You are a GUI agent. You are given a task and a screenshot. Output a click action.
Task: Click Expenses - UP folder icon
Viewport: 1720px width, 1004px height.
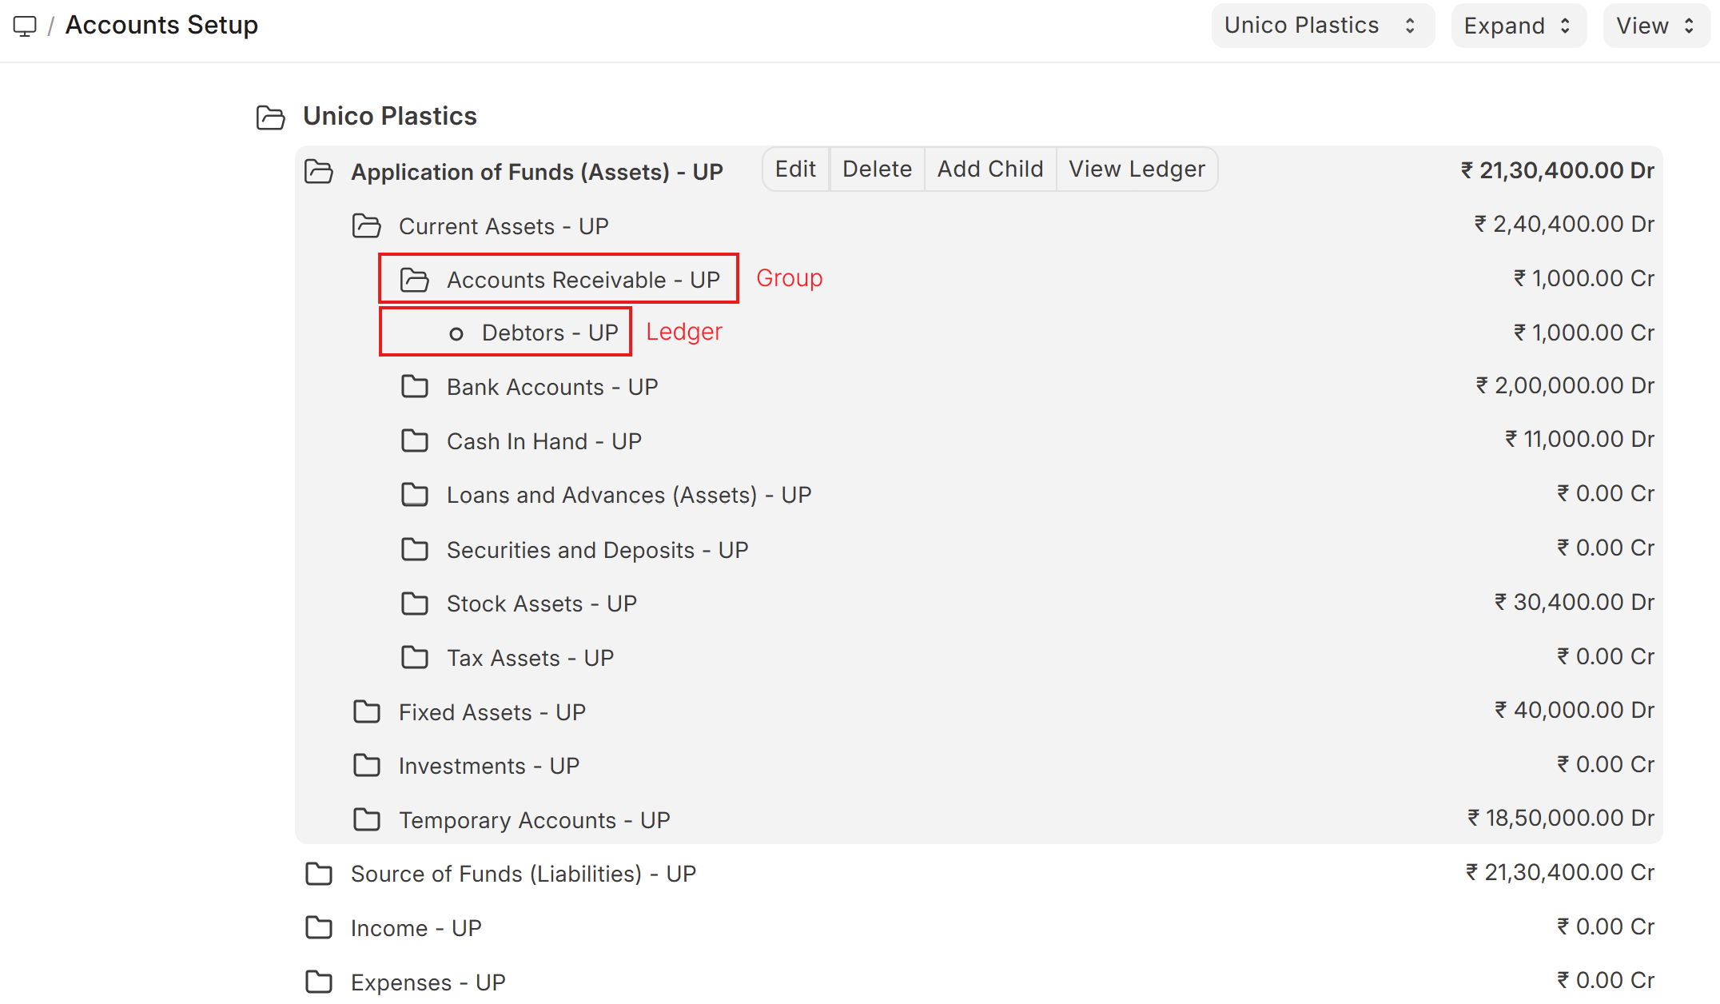tap(319, 982)
